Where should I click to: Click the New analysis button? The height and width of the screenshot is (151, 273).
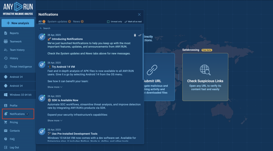tap(18, 23)
